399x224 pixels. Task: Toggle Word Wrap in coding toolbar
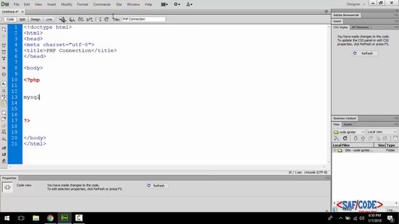pos(4,97)
